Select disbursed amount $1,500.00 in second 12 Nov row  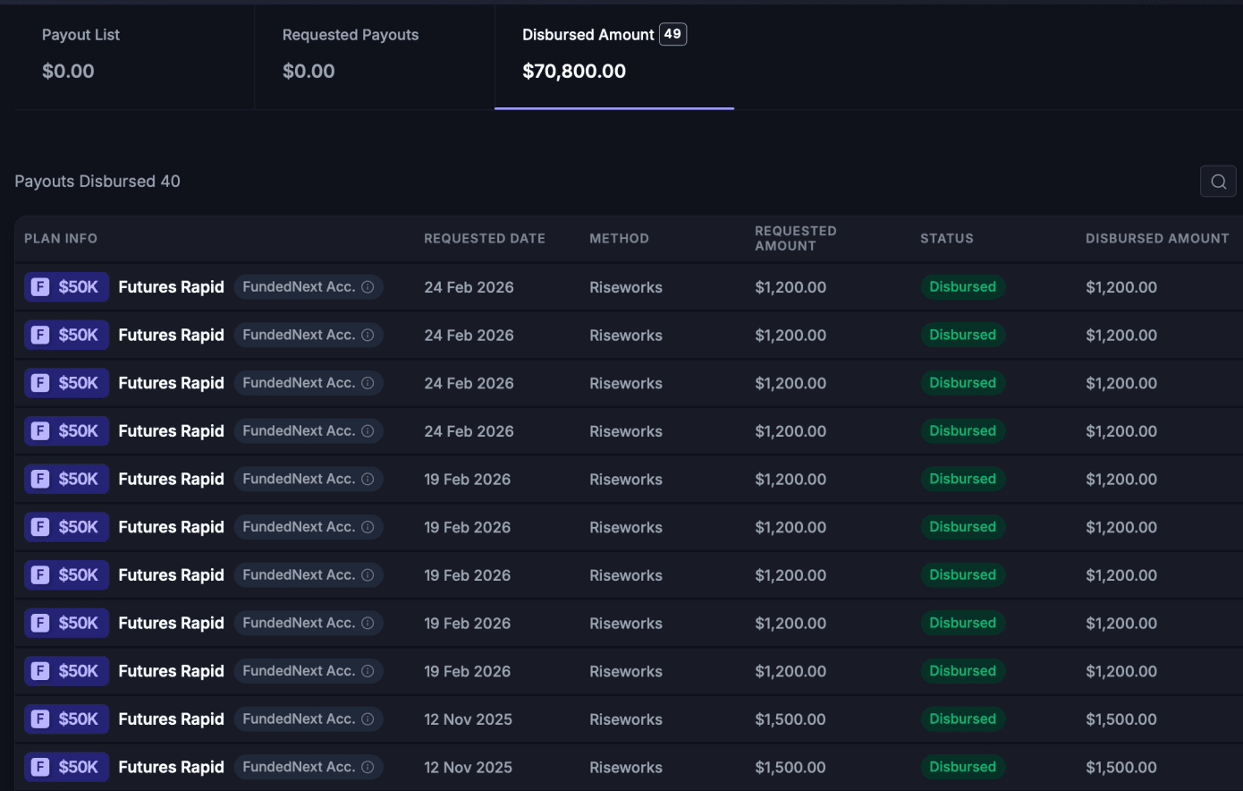point(1121,767)
